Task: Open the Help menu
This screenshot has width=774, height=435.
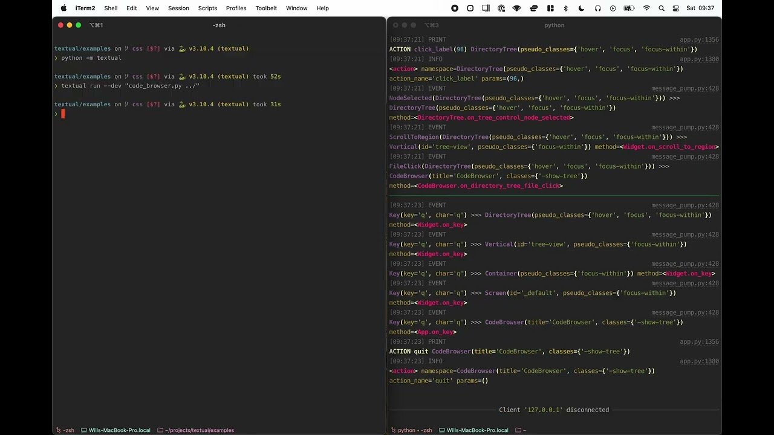Action: click(323, 8)
